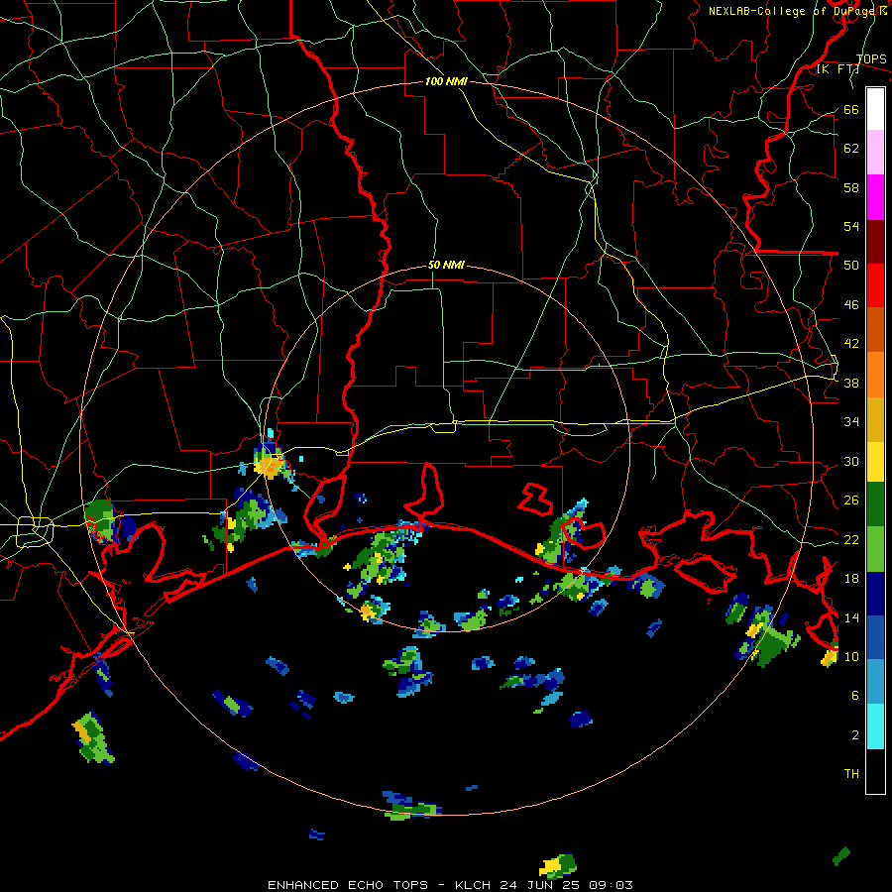
Task: Click the dark green legend swatch
Action: [x=875, y=504]
